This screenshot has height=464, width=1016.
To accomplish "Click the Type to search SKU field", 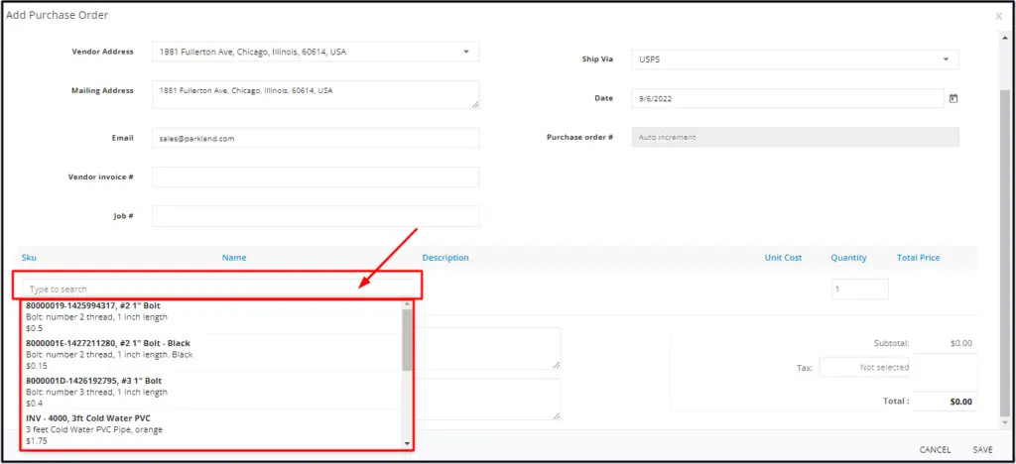I will point(217,289).
